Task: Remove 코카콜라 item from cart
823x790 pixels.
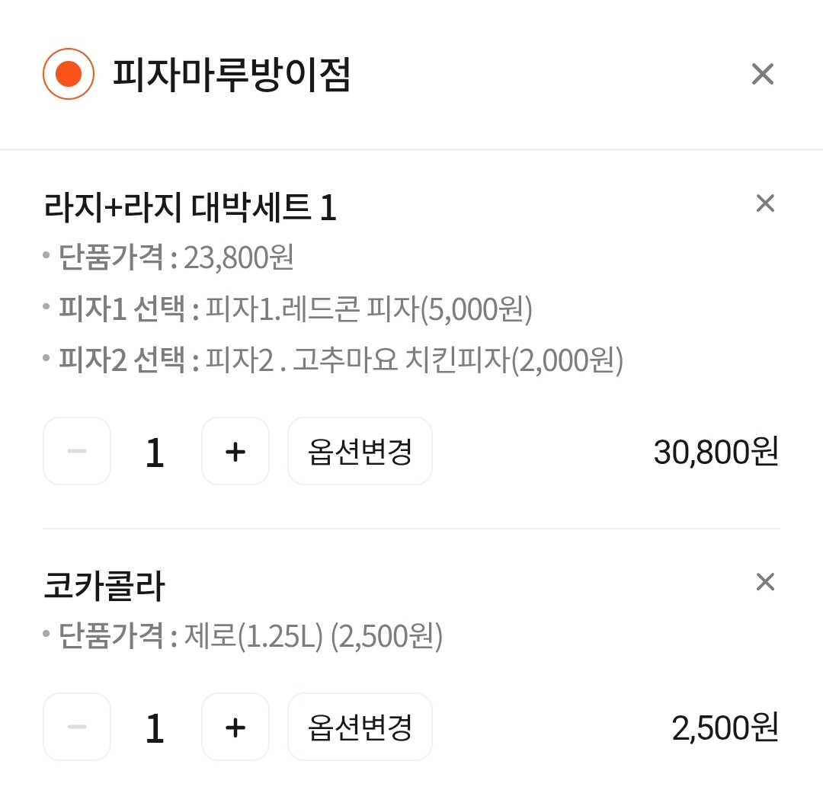Action: 764,582
